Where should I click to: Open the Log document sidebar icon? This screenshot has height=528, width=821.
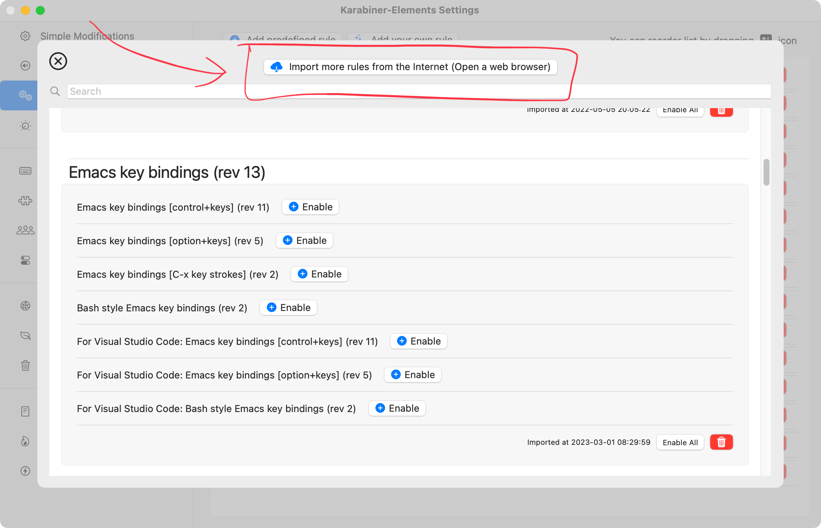25,411
